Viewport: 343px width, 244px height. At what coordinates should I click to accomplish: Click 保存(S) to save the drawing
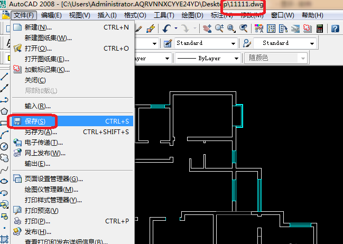[x=72, y=121]
